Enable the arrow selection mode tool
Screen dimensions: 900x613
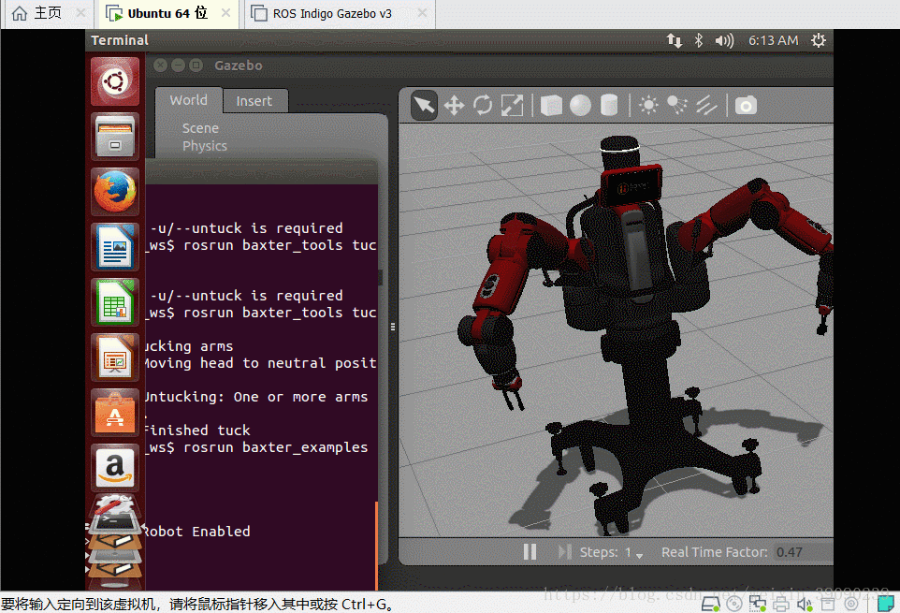(423, 105)
